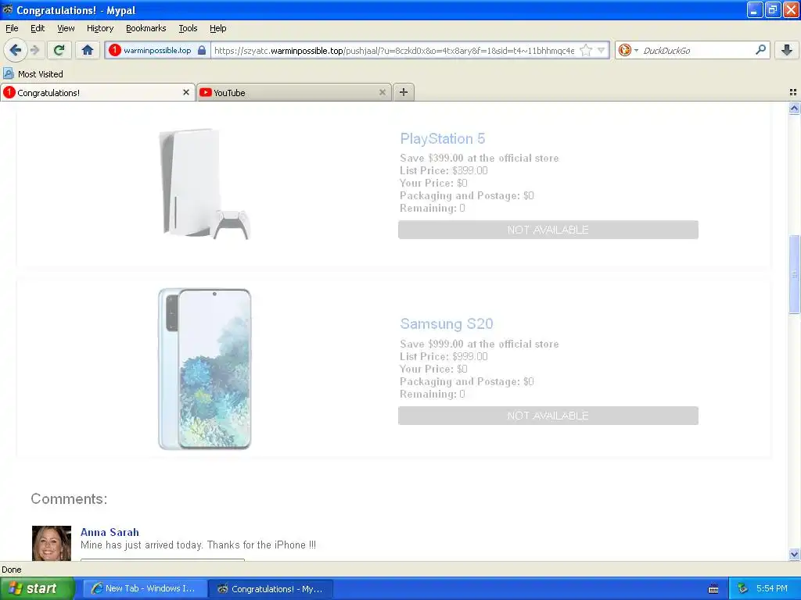
Task: Click the PlayStation 5 title link
Action: [x=443, y=139]
